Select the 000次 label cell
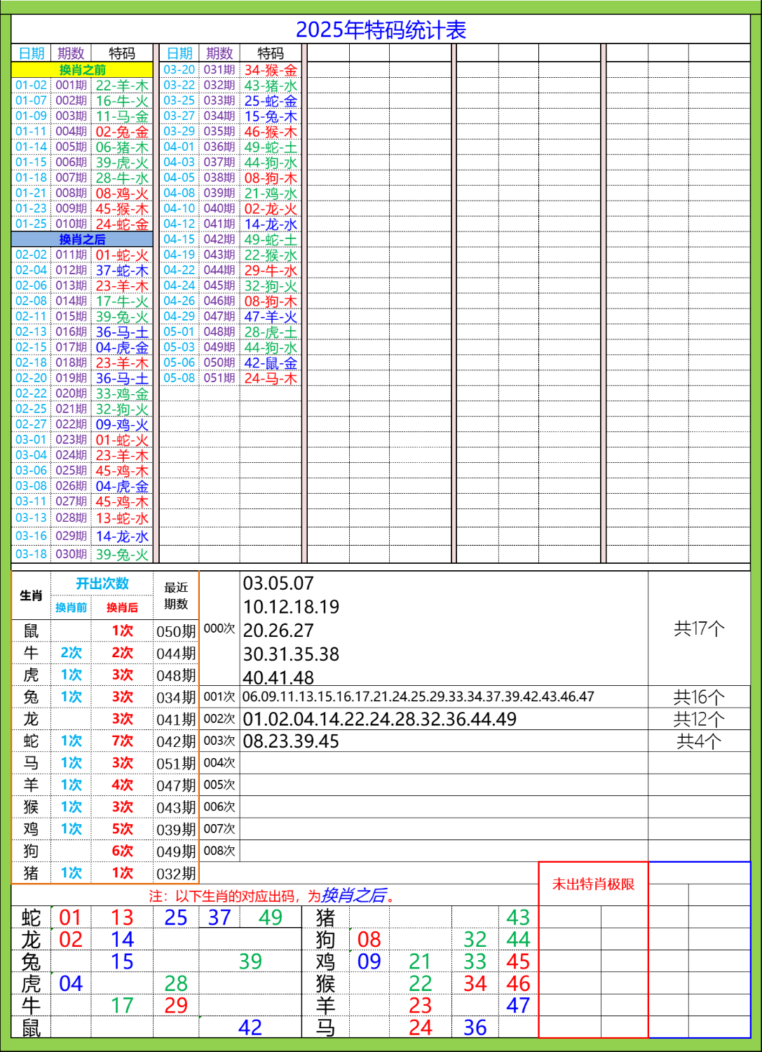This screenshot has height=1052, width=762. tap(219, 630)
